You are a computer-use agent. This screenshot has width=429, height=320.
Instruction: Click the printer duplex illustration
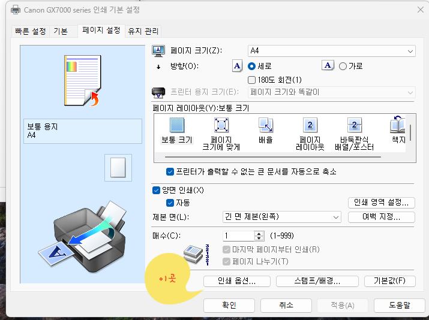pos(82,237)
